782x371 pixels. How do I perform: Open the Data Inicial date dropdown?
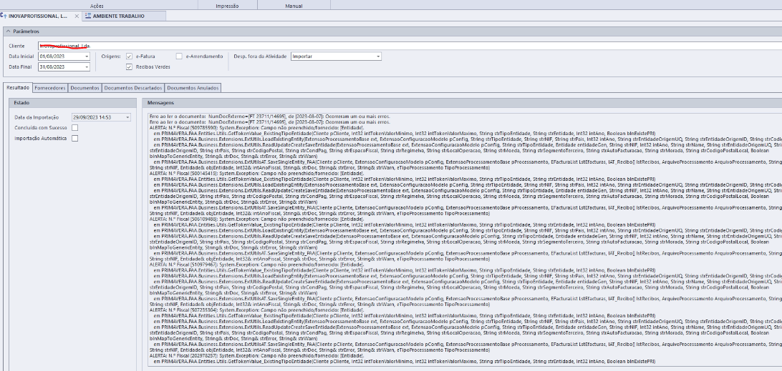87,56
